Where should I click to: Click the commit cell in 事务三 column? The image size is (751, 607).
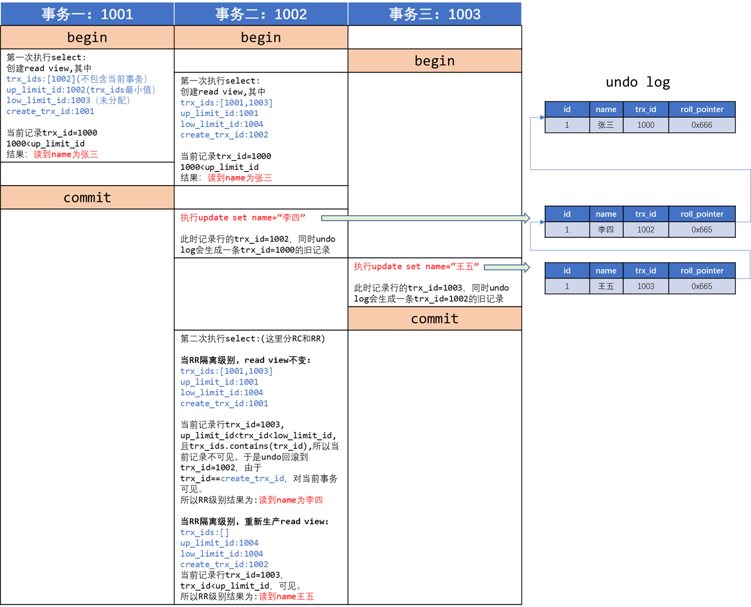435,318
